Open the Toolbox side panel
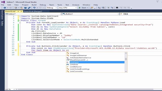162x91 pixels. click(x=2, y=23)
